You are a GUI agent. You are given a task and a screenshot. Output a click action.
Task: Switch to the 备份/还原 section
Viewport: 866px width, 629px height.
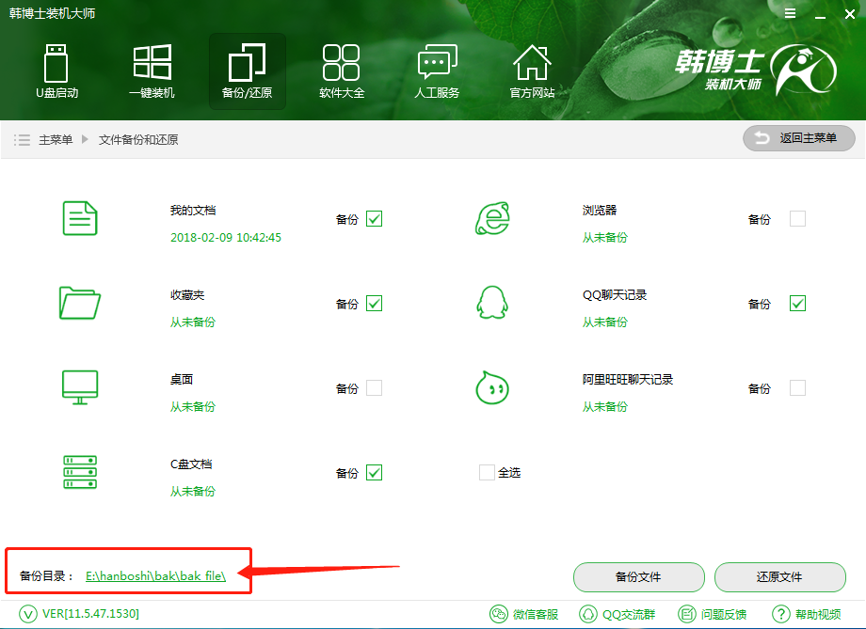click(247, 71)
